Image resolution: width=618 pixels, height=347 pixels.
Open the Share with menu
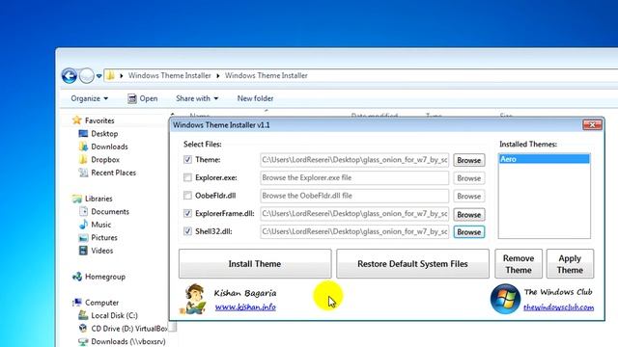(x=197, y=98)
